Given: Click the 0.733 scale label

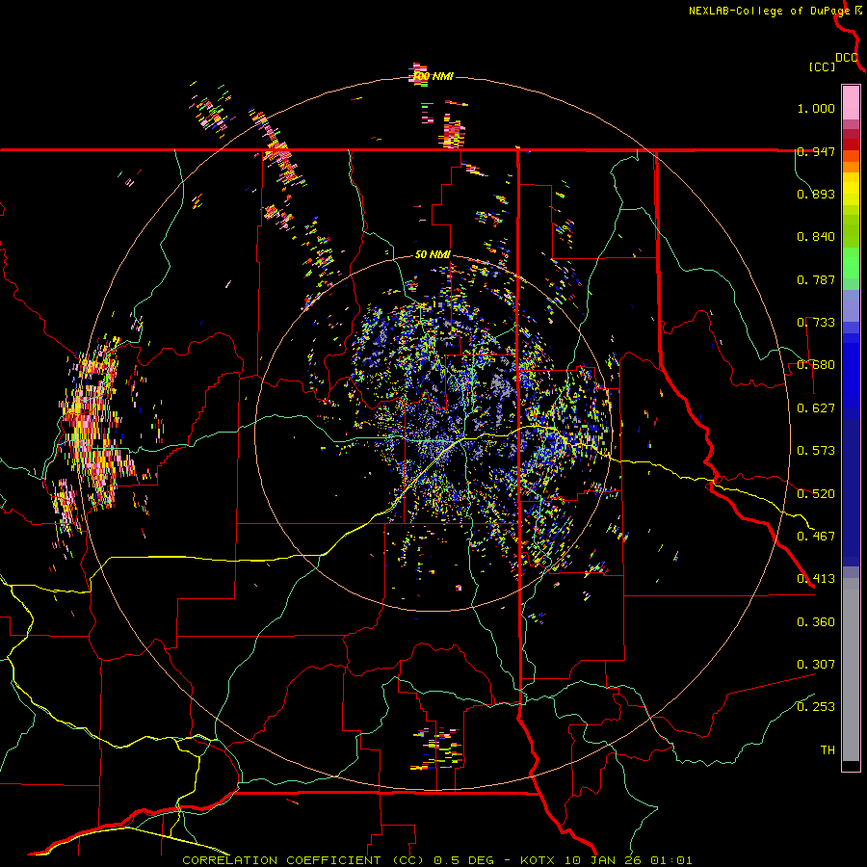Looking at the screenshot, I should pyautogui.click(x=816, y=323).
